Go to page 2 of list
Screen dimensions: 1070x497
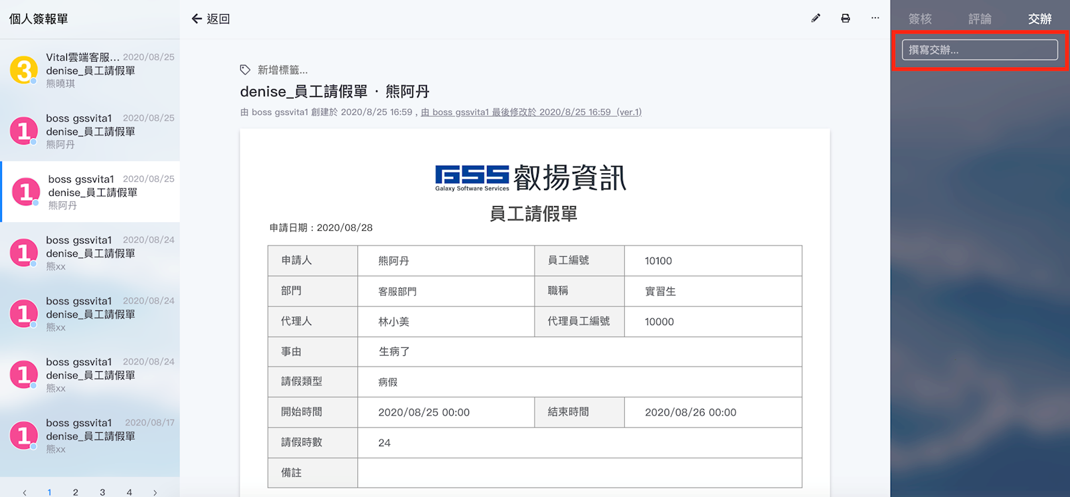point(76,492)
